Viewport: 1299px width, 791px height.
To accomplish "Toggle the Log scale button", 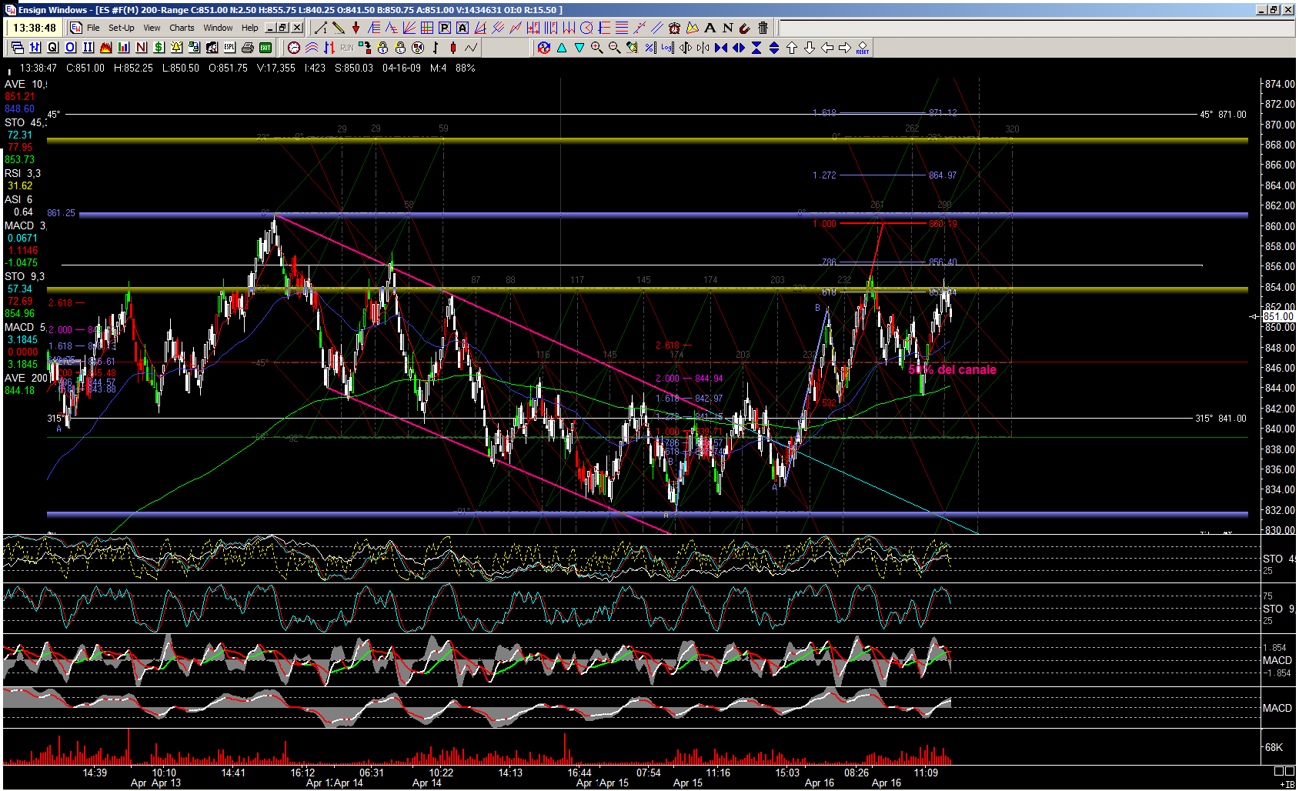I will click(668, 48).
